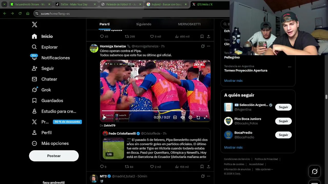Bookmark the post with 466 mil views

(x=202, y=37)
